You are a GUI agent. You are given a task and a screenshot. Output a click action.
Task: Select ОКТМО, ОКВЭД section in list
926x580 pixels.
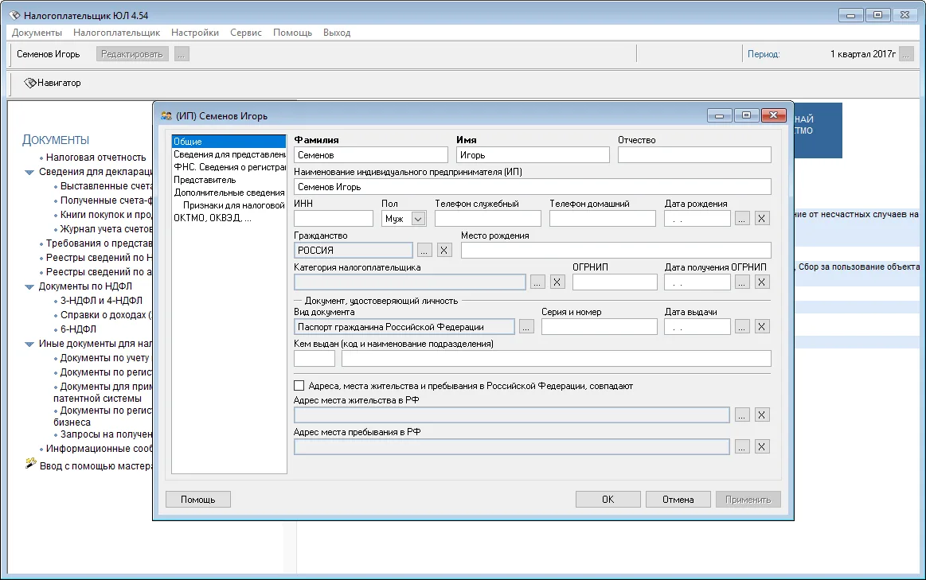[x=213, y=218]
